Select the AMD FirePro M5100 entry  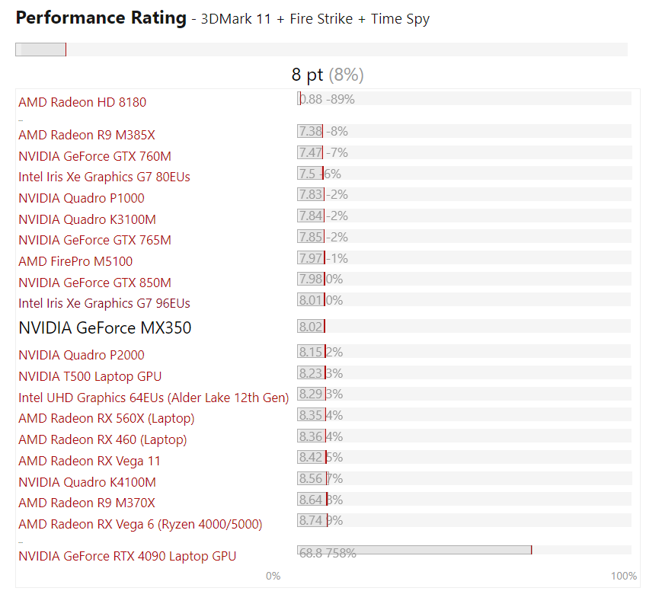pyautogui.click(x=75, y=261)
